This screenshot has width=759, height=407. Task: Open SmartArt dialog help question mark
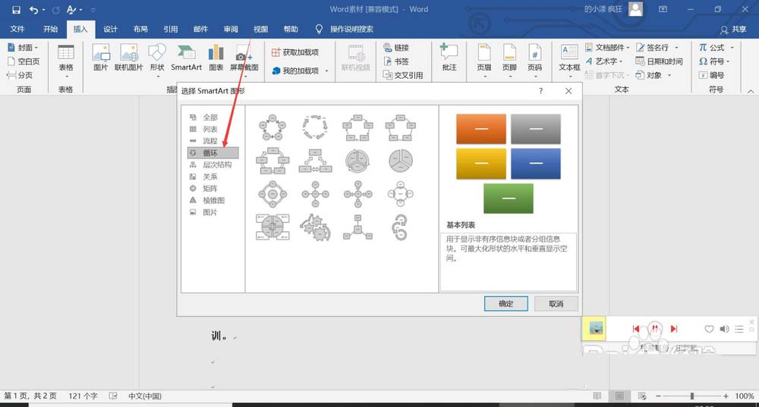click(x=540, y=91)
